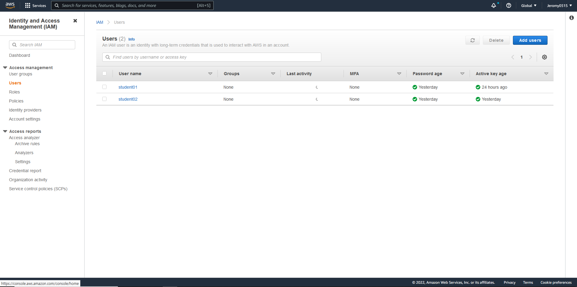Open Analyzers in the sidebar
Image resolution: width=577 pixels, height=287 pixels.
tap(24, 153)
